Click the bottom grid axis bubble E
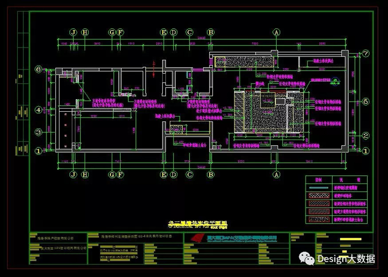Viewport: 388px width, 277px height. tap(164, 174)
